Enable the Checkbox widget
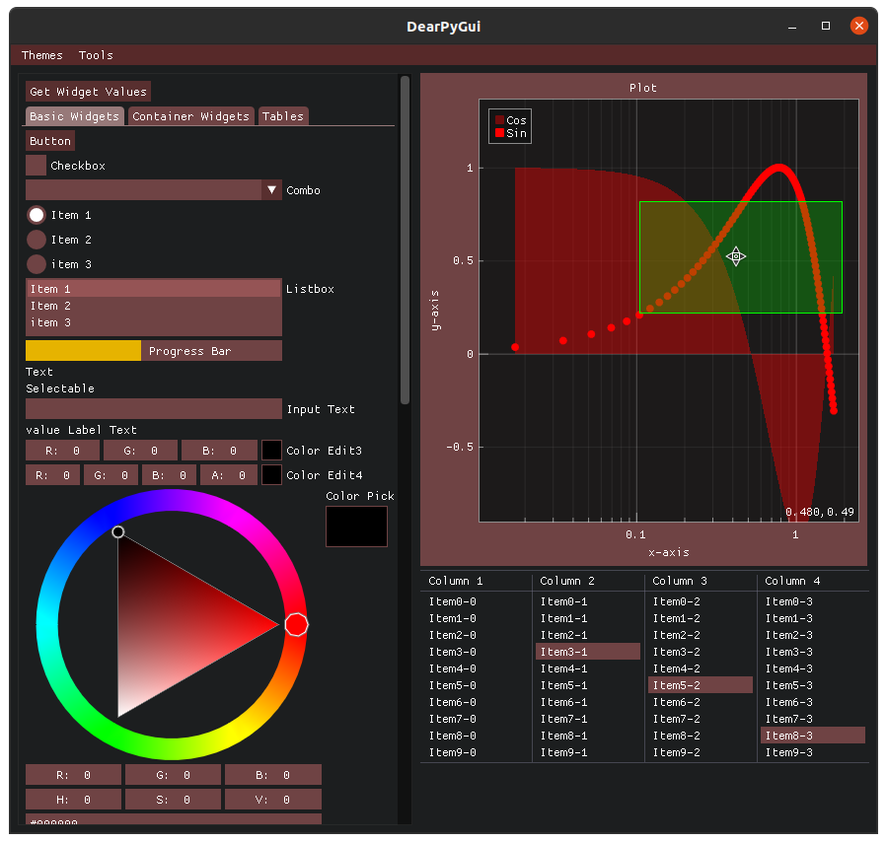The height and width of the screenshot is (843, 887). 36,166
